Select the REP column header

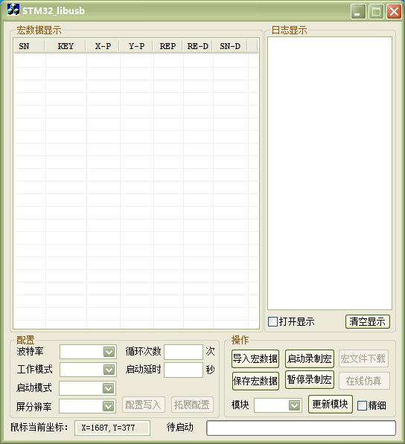[x=168, y=46]
